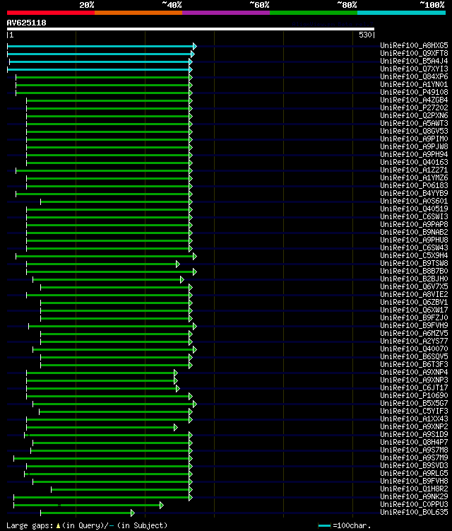The image size is (452, 531).
Task: Click the UniRef100_B0L635 label
Action: tap(414, 513)
